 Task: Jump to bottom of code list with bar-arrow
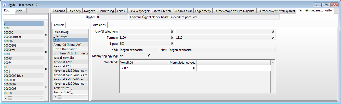46,87
